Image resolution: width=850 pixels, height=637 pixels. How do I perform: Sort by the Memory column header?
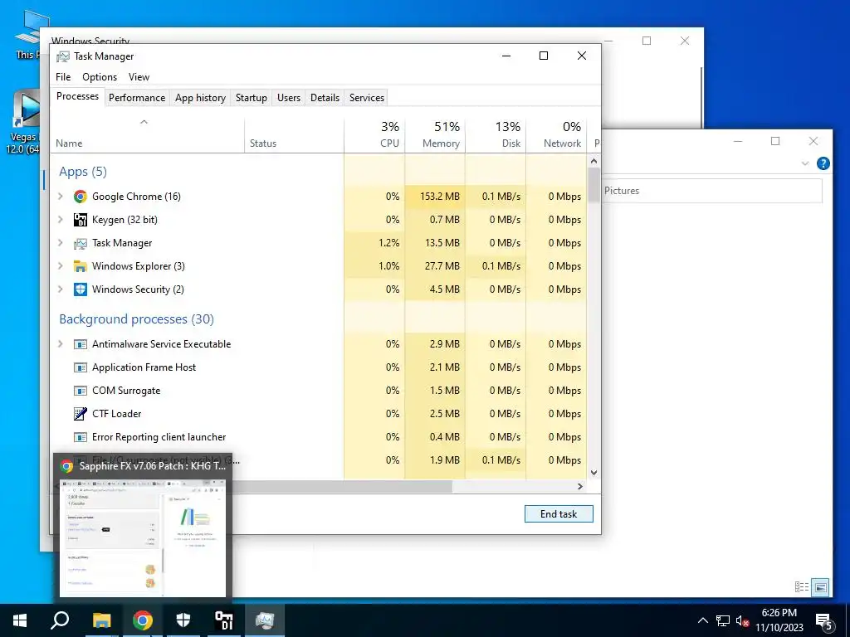click(x=435, y=135)
